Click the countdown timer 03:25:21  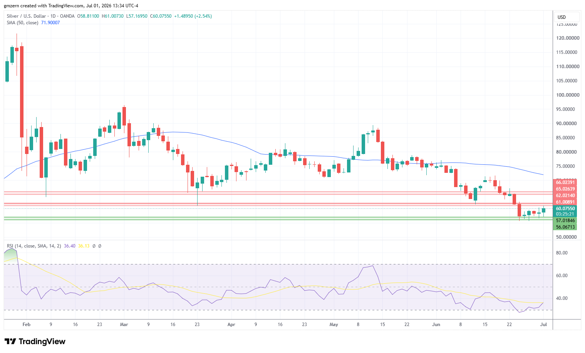click(565, 214)
